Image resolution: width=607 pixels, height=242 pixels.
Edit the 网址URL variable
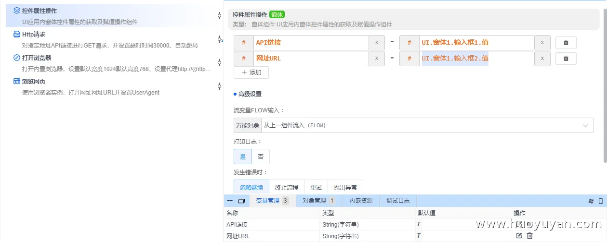(519, 236)
